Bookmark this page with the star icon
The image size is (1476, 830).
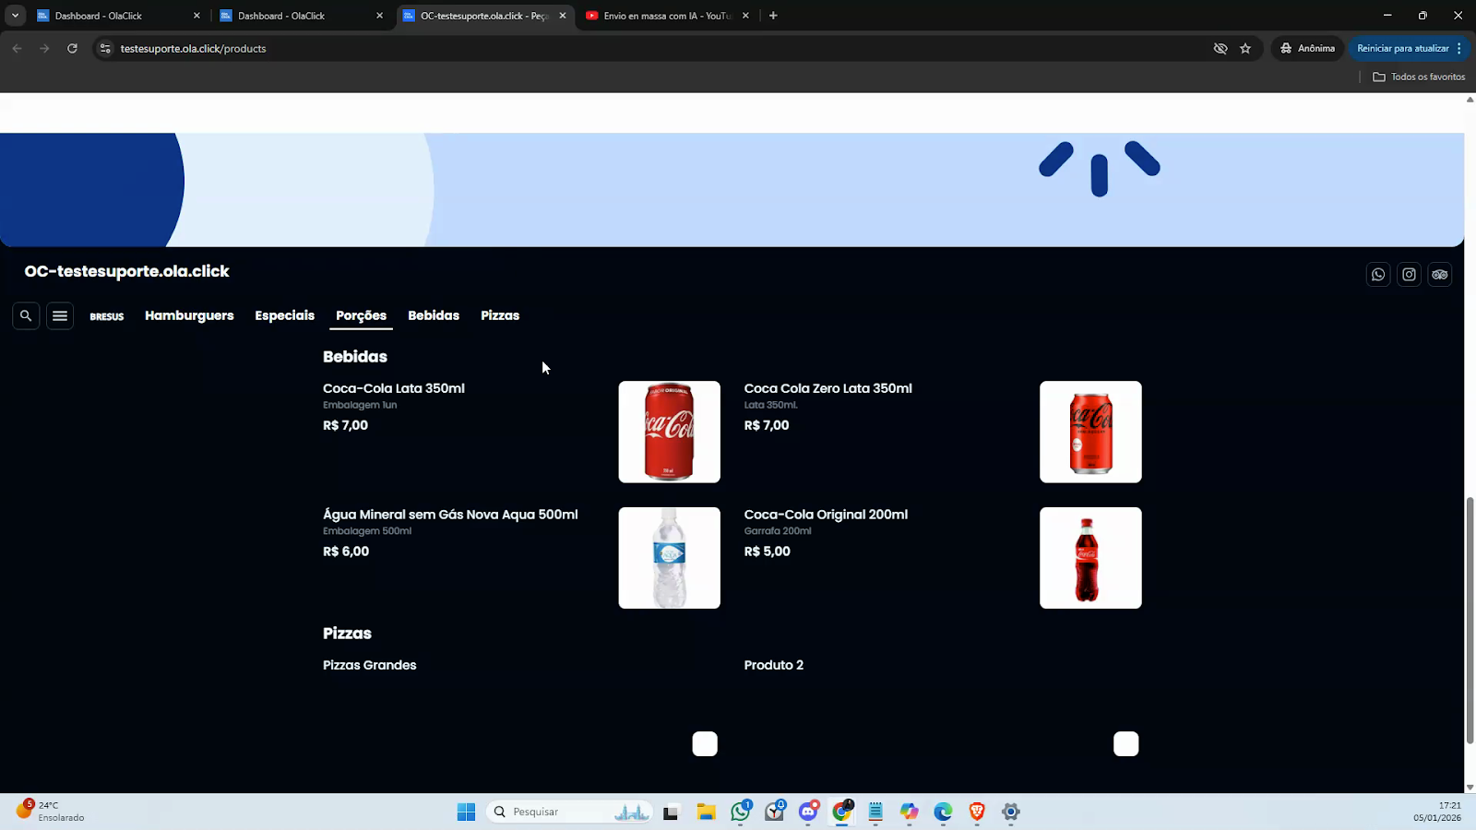(1245, 49)
